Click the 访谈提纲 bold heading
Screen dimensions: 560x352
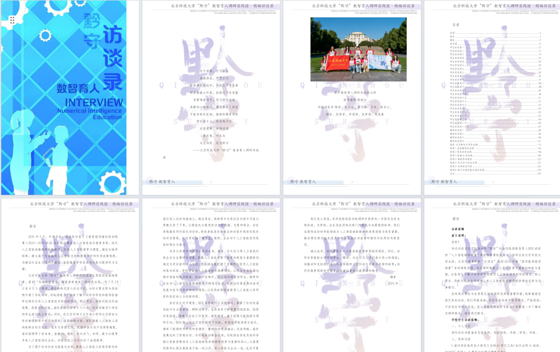click(x=458, y=229)
